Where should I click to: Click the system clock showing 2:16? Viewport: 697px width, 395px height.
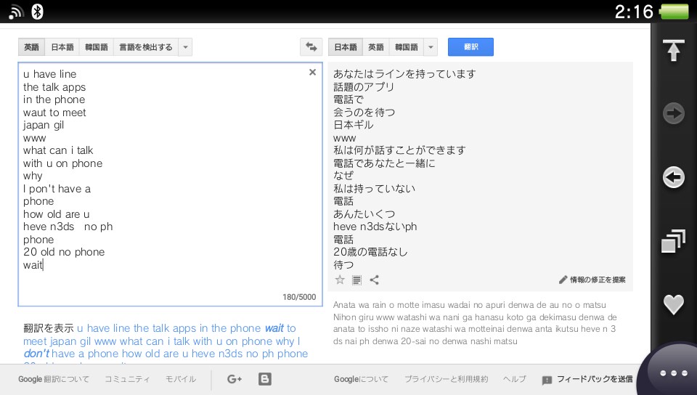[x=634, y=12]
